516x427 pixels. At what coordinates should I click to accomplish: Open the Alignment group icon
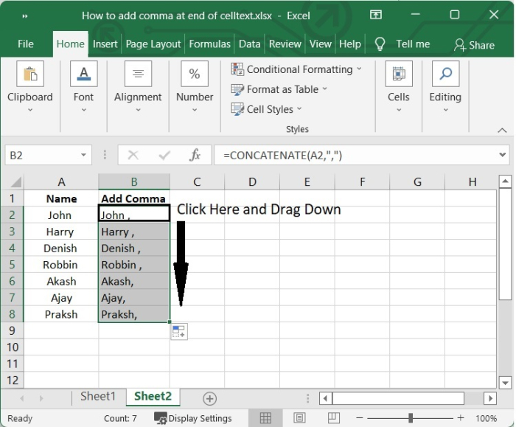(x=138, y=74)
